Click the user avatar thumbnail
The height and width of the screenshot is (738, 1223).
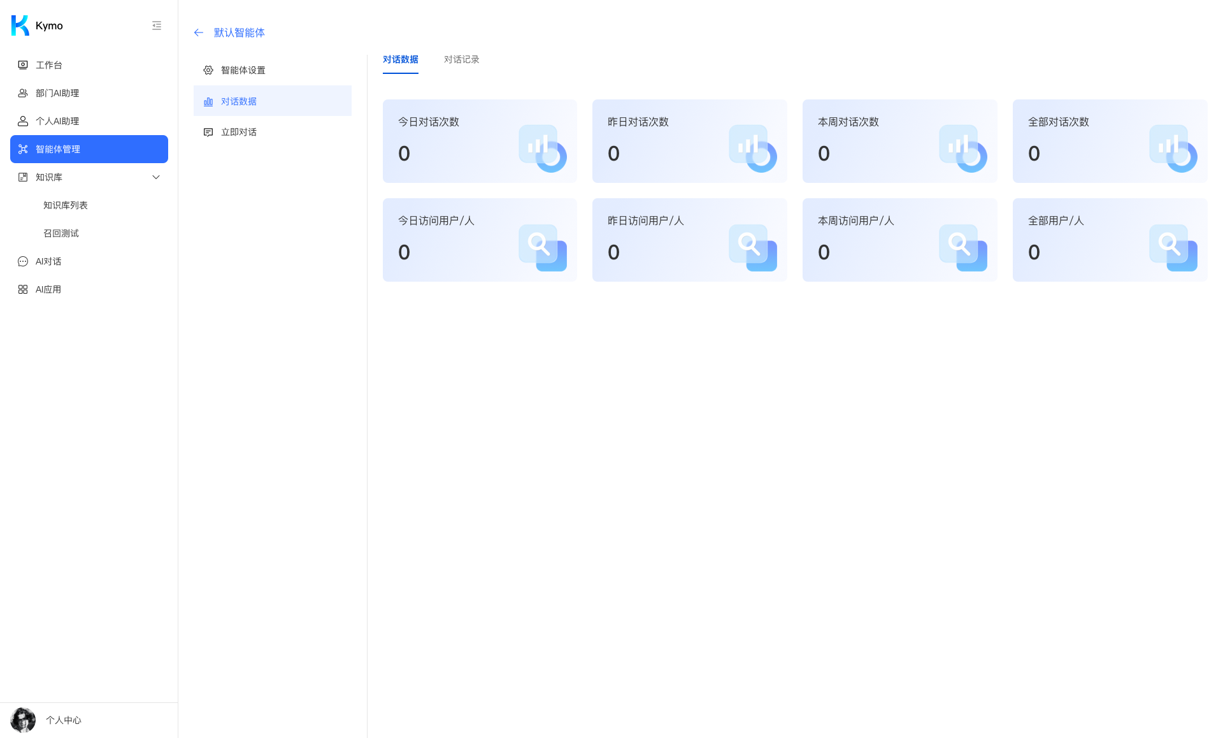click(23, 720)
